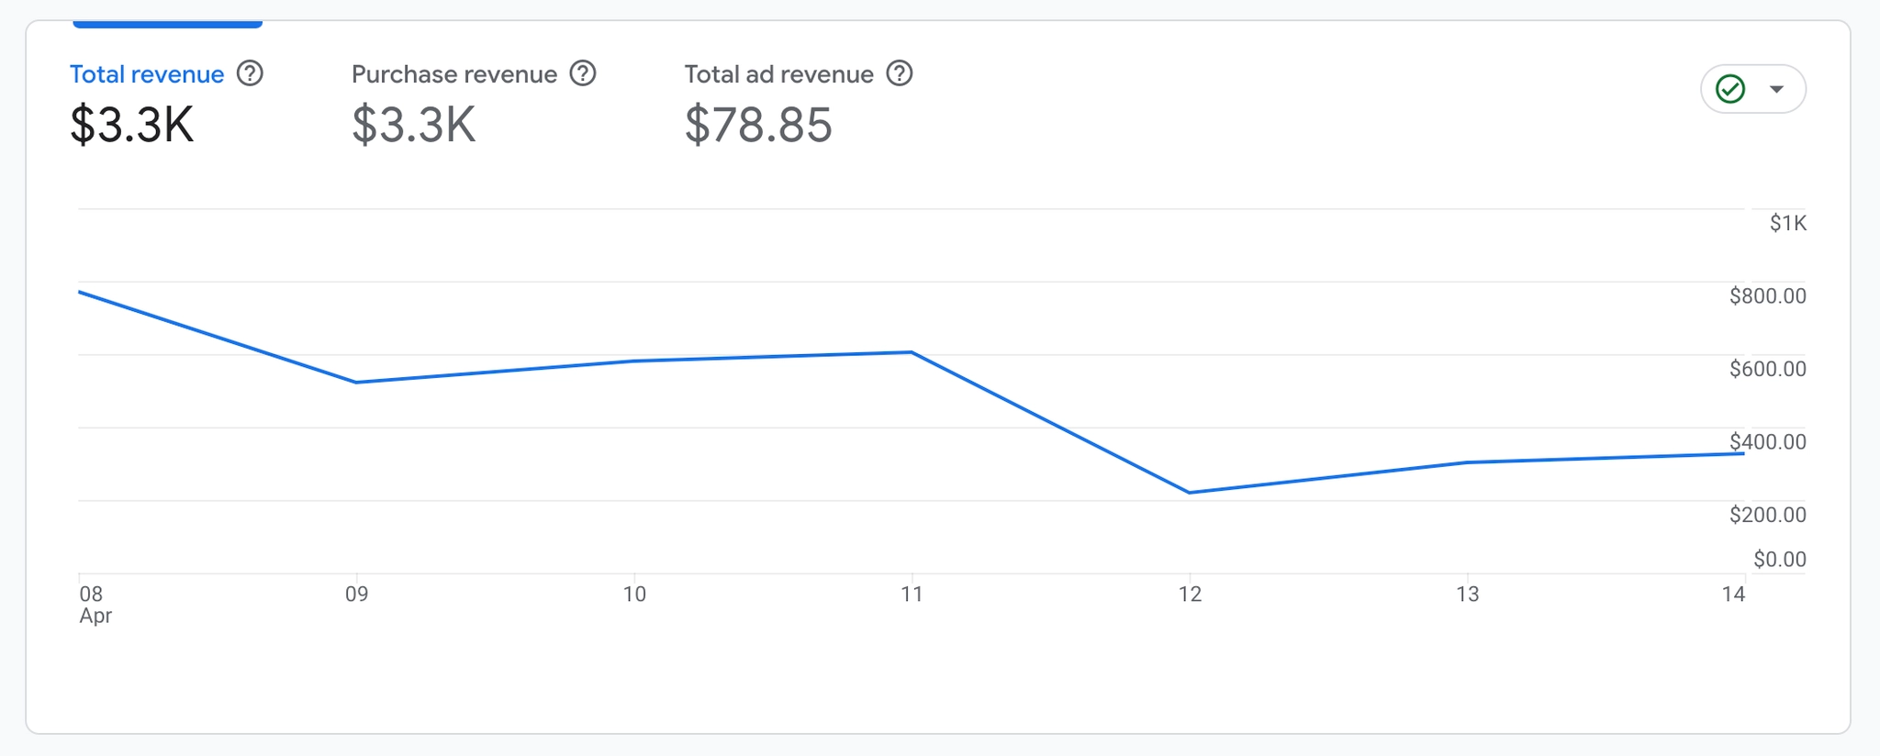Click the 08 Apr x-axis label
The width and height of the screenshot is (1880, 756).
pyautogui.click(x=95, y=605)
